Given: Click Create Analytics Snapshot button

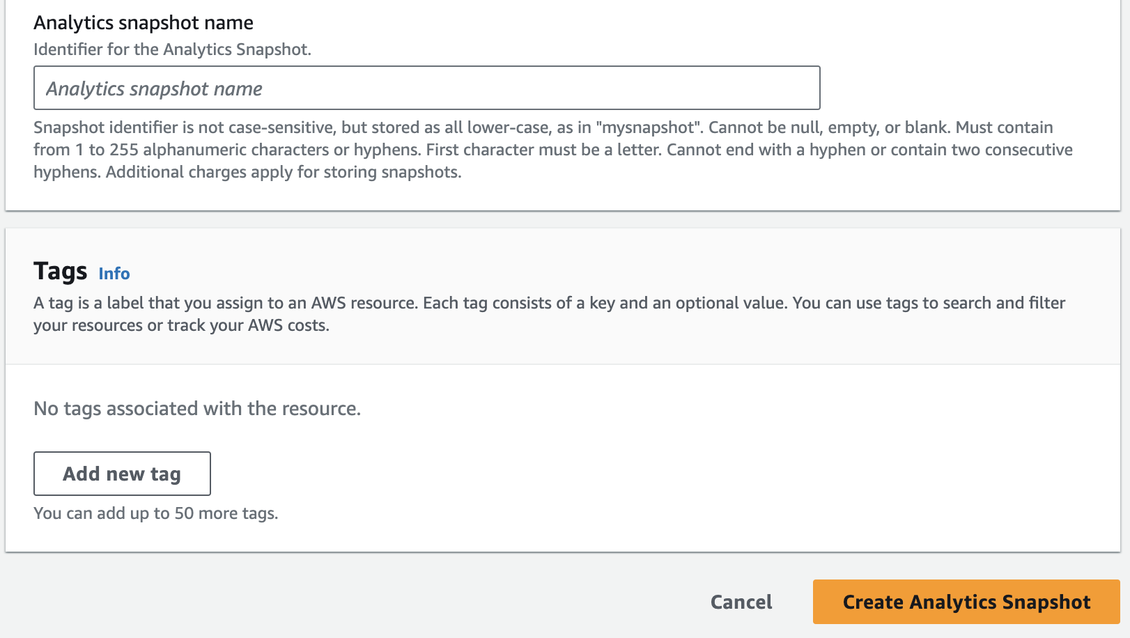Looking at the screenshot, I should 966,602.
